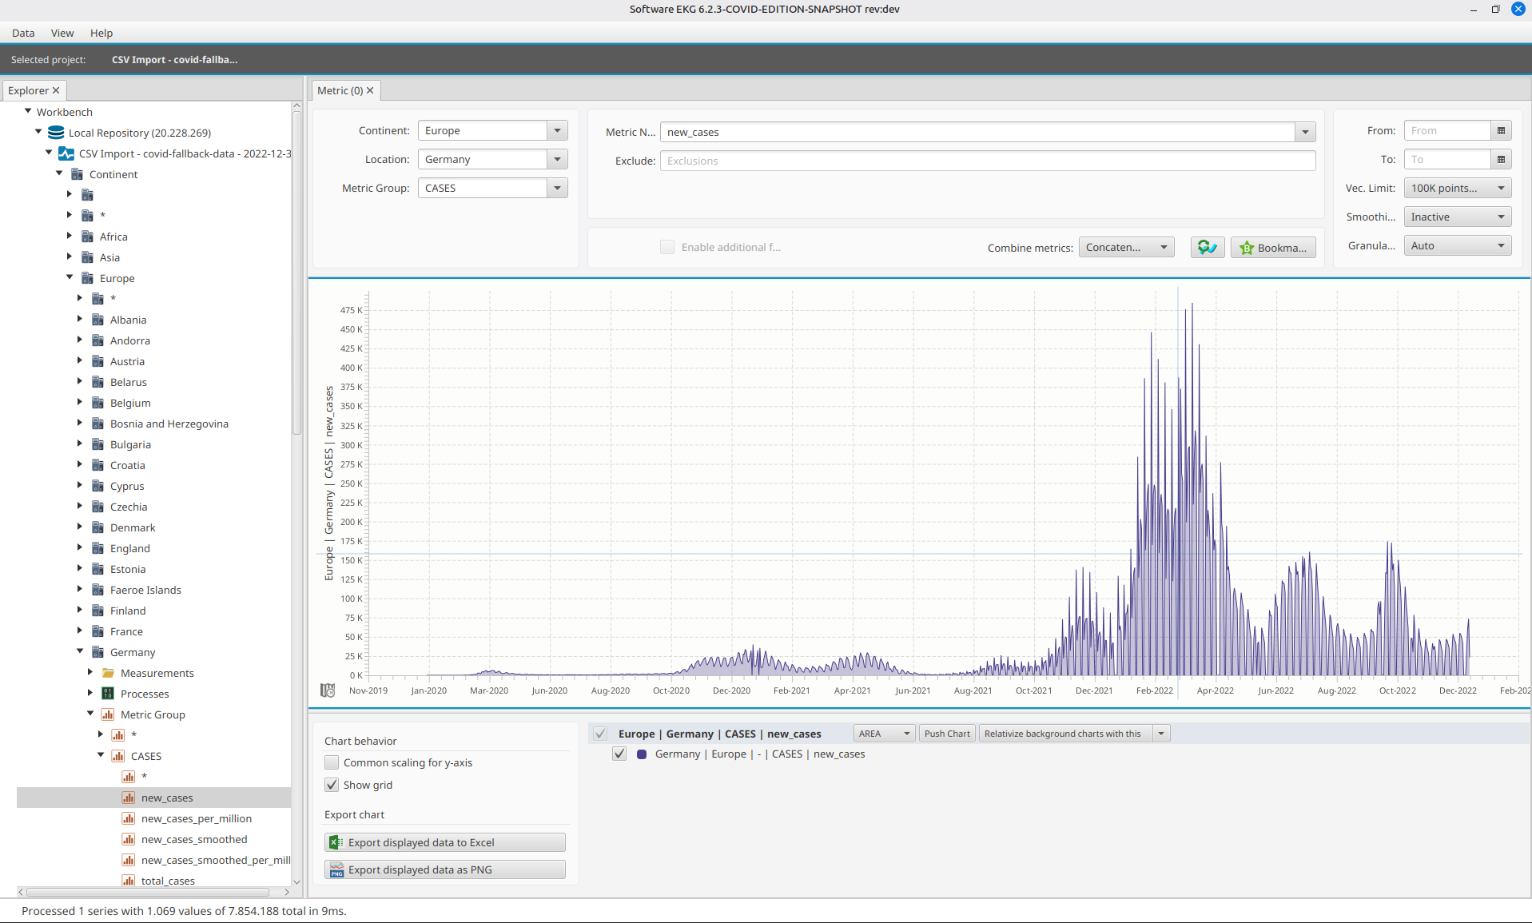Click the green refresh chart icon
Screen dimensions: 1532x923
(x=1207, y=248)
